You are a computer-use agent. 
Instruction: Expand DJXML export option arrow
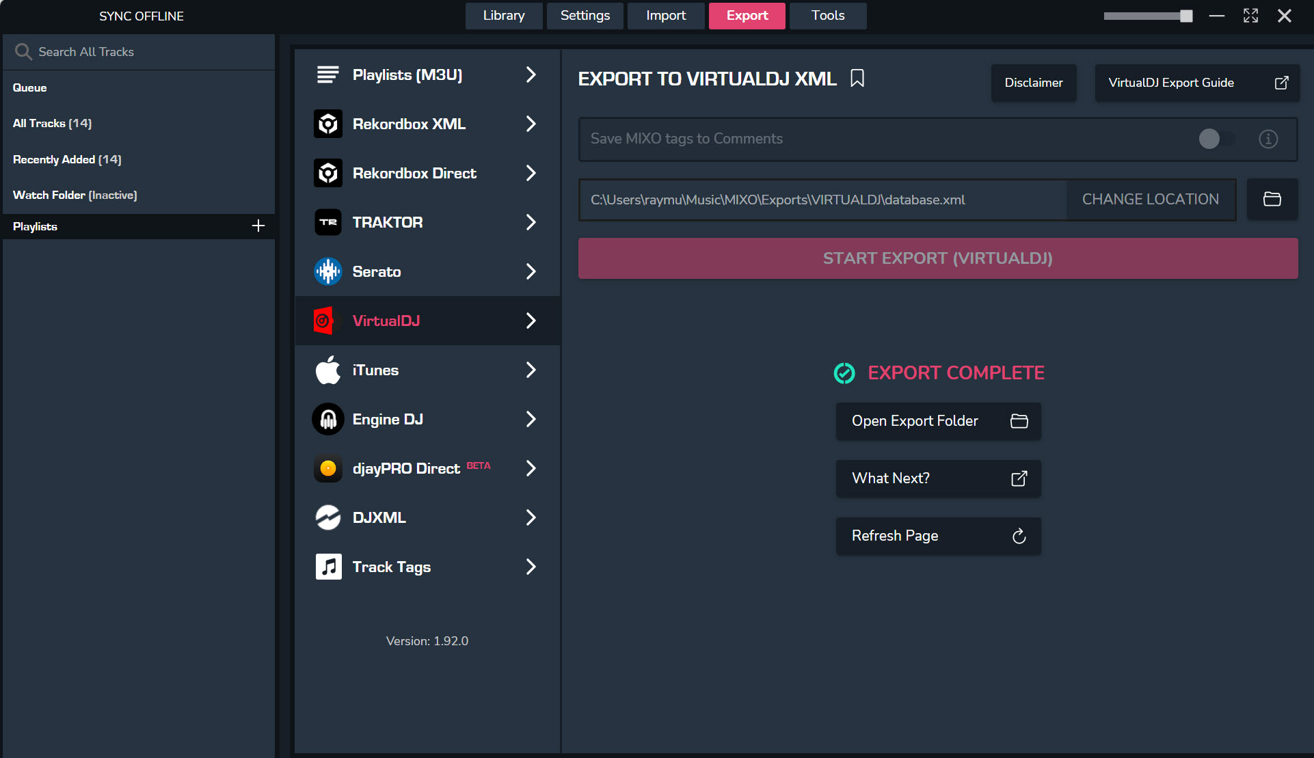coord(531,517)
